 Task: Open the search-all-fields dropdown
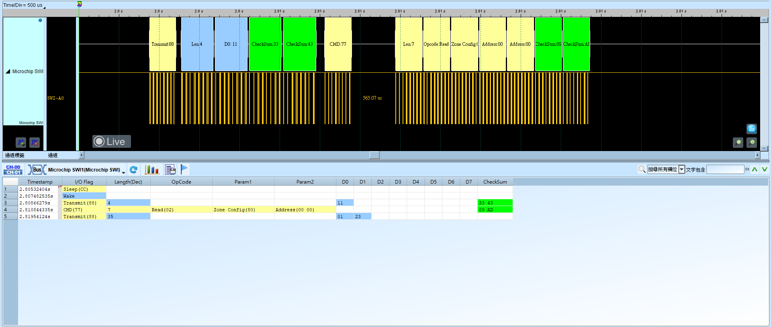(682, 170)
